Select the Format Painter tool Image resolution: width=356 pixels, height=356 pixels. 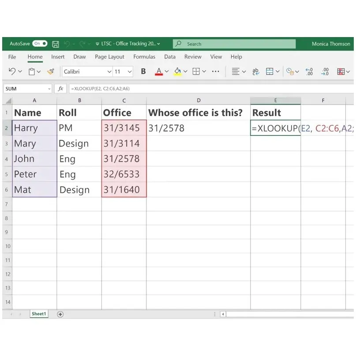pos(50,71)
